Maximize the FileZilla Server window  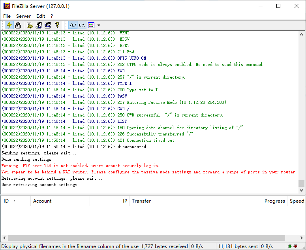(278, 6)
